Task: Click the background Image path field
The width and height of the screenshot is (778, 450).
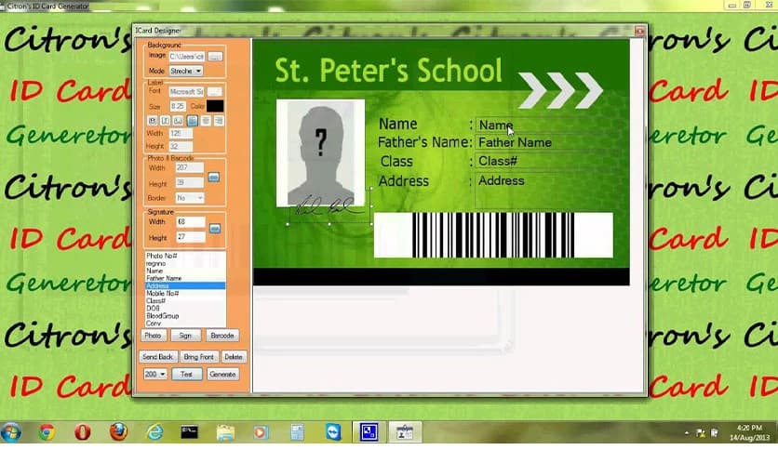Action: click(187, 57)
